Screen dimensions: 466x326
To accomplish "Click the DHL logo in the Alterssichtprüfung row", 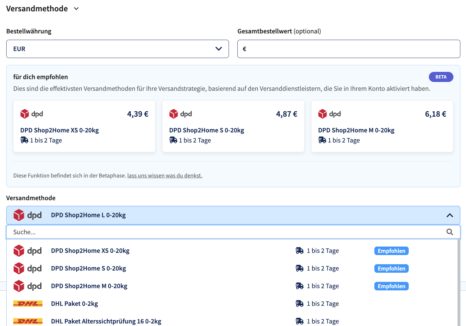I will coord(28,321).
